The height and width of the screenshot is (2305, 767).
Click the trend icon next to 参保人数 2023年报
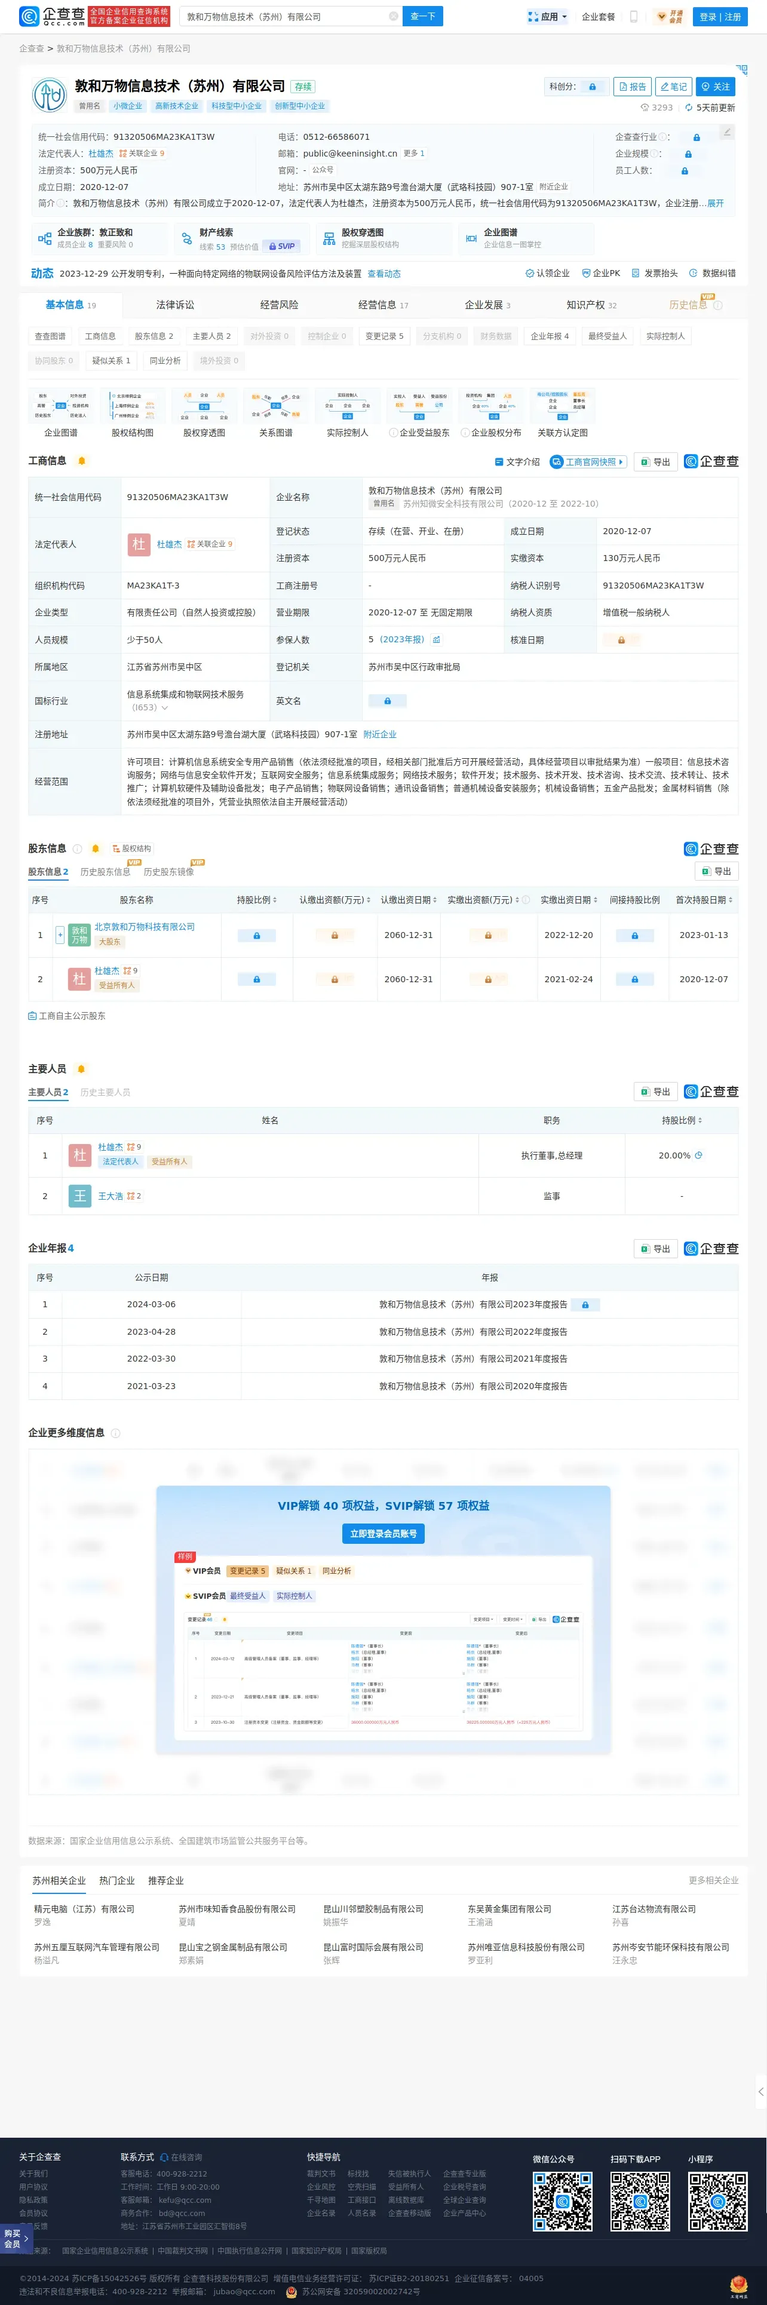[x=436, y=640]
